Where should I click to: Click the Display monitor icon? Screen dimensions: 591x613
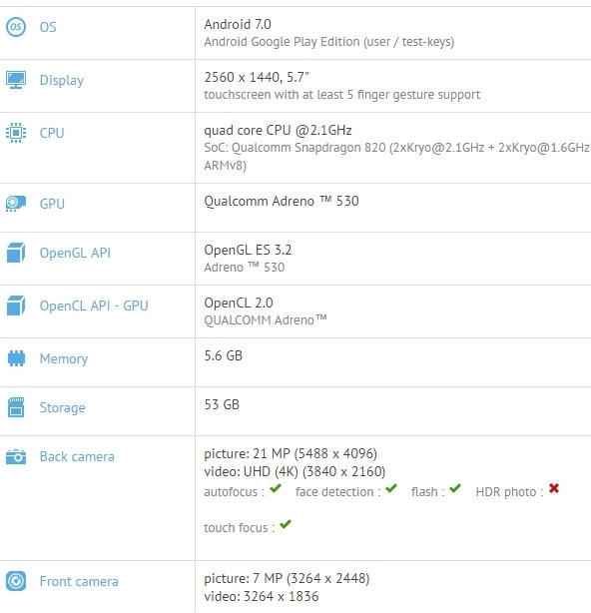(16, 80)
